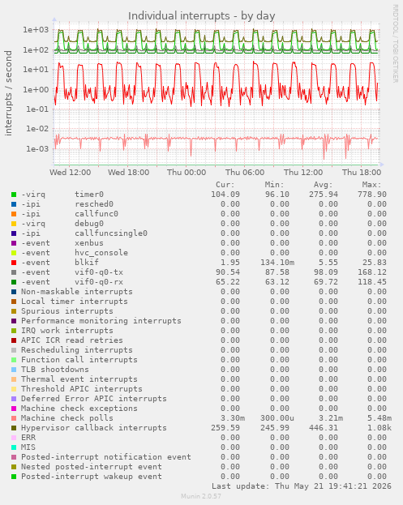This screenshot has height=505, width=403.
Task: Click the Munin 2.0.57 version text
Action: (x=201, y=496)
